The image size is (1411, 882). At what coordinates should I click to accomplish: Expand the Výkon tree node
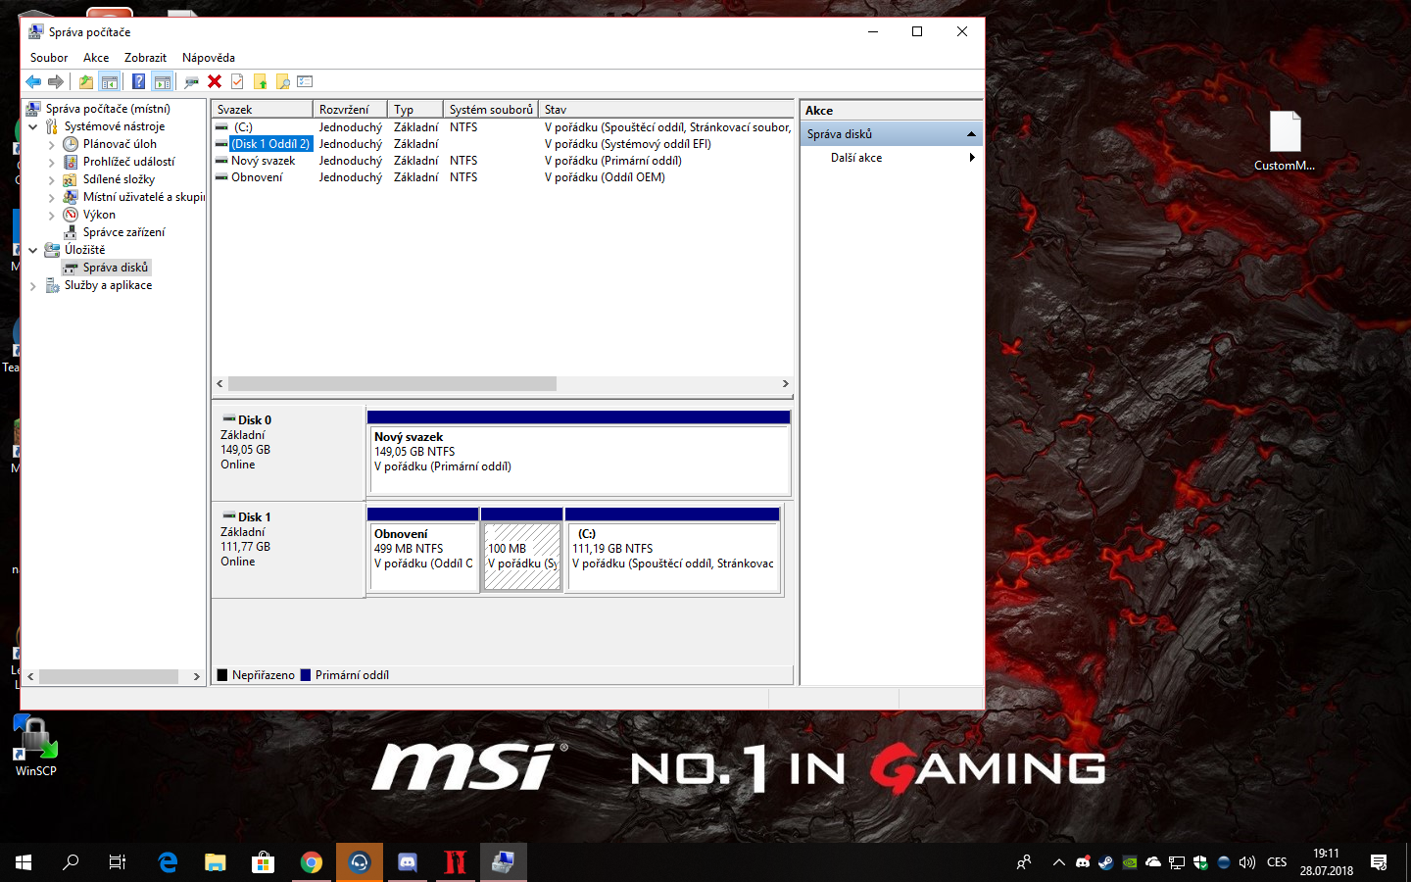coord(52,216)
